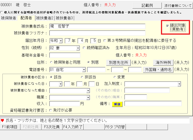Image resolution: width=193 pixels, height=140 pixels.
Task: Click the 海外特例 button
Action: [163, 62]
